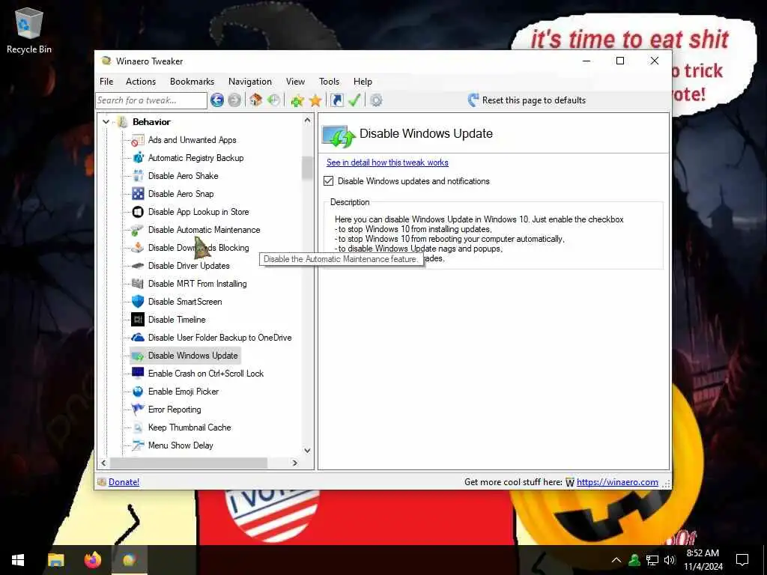767x575 pixels.
Task: Click the Enable Crash on Ctrl+Scroll Lock icon
Action: [x=138, y=374]
